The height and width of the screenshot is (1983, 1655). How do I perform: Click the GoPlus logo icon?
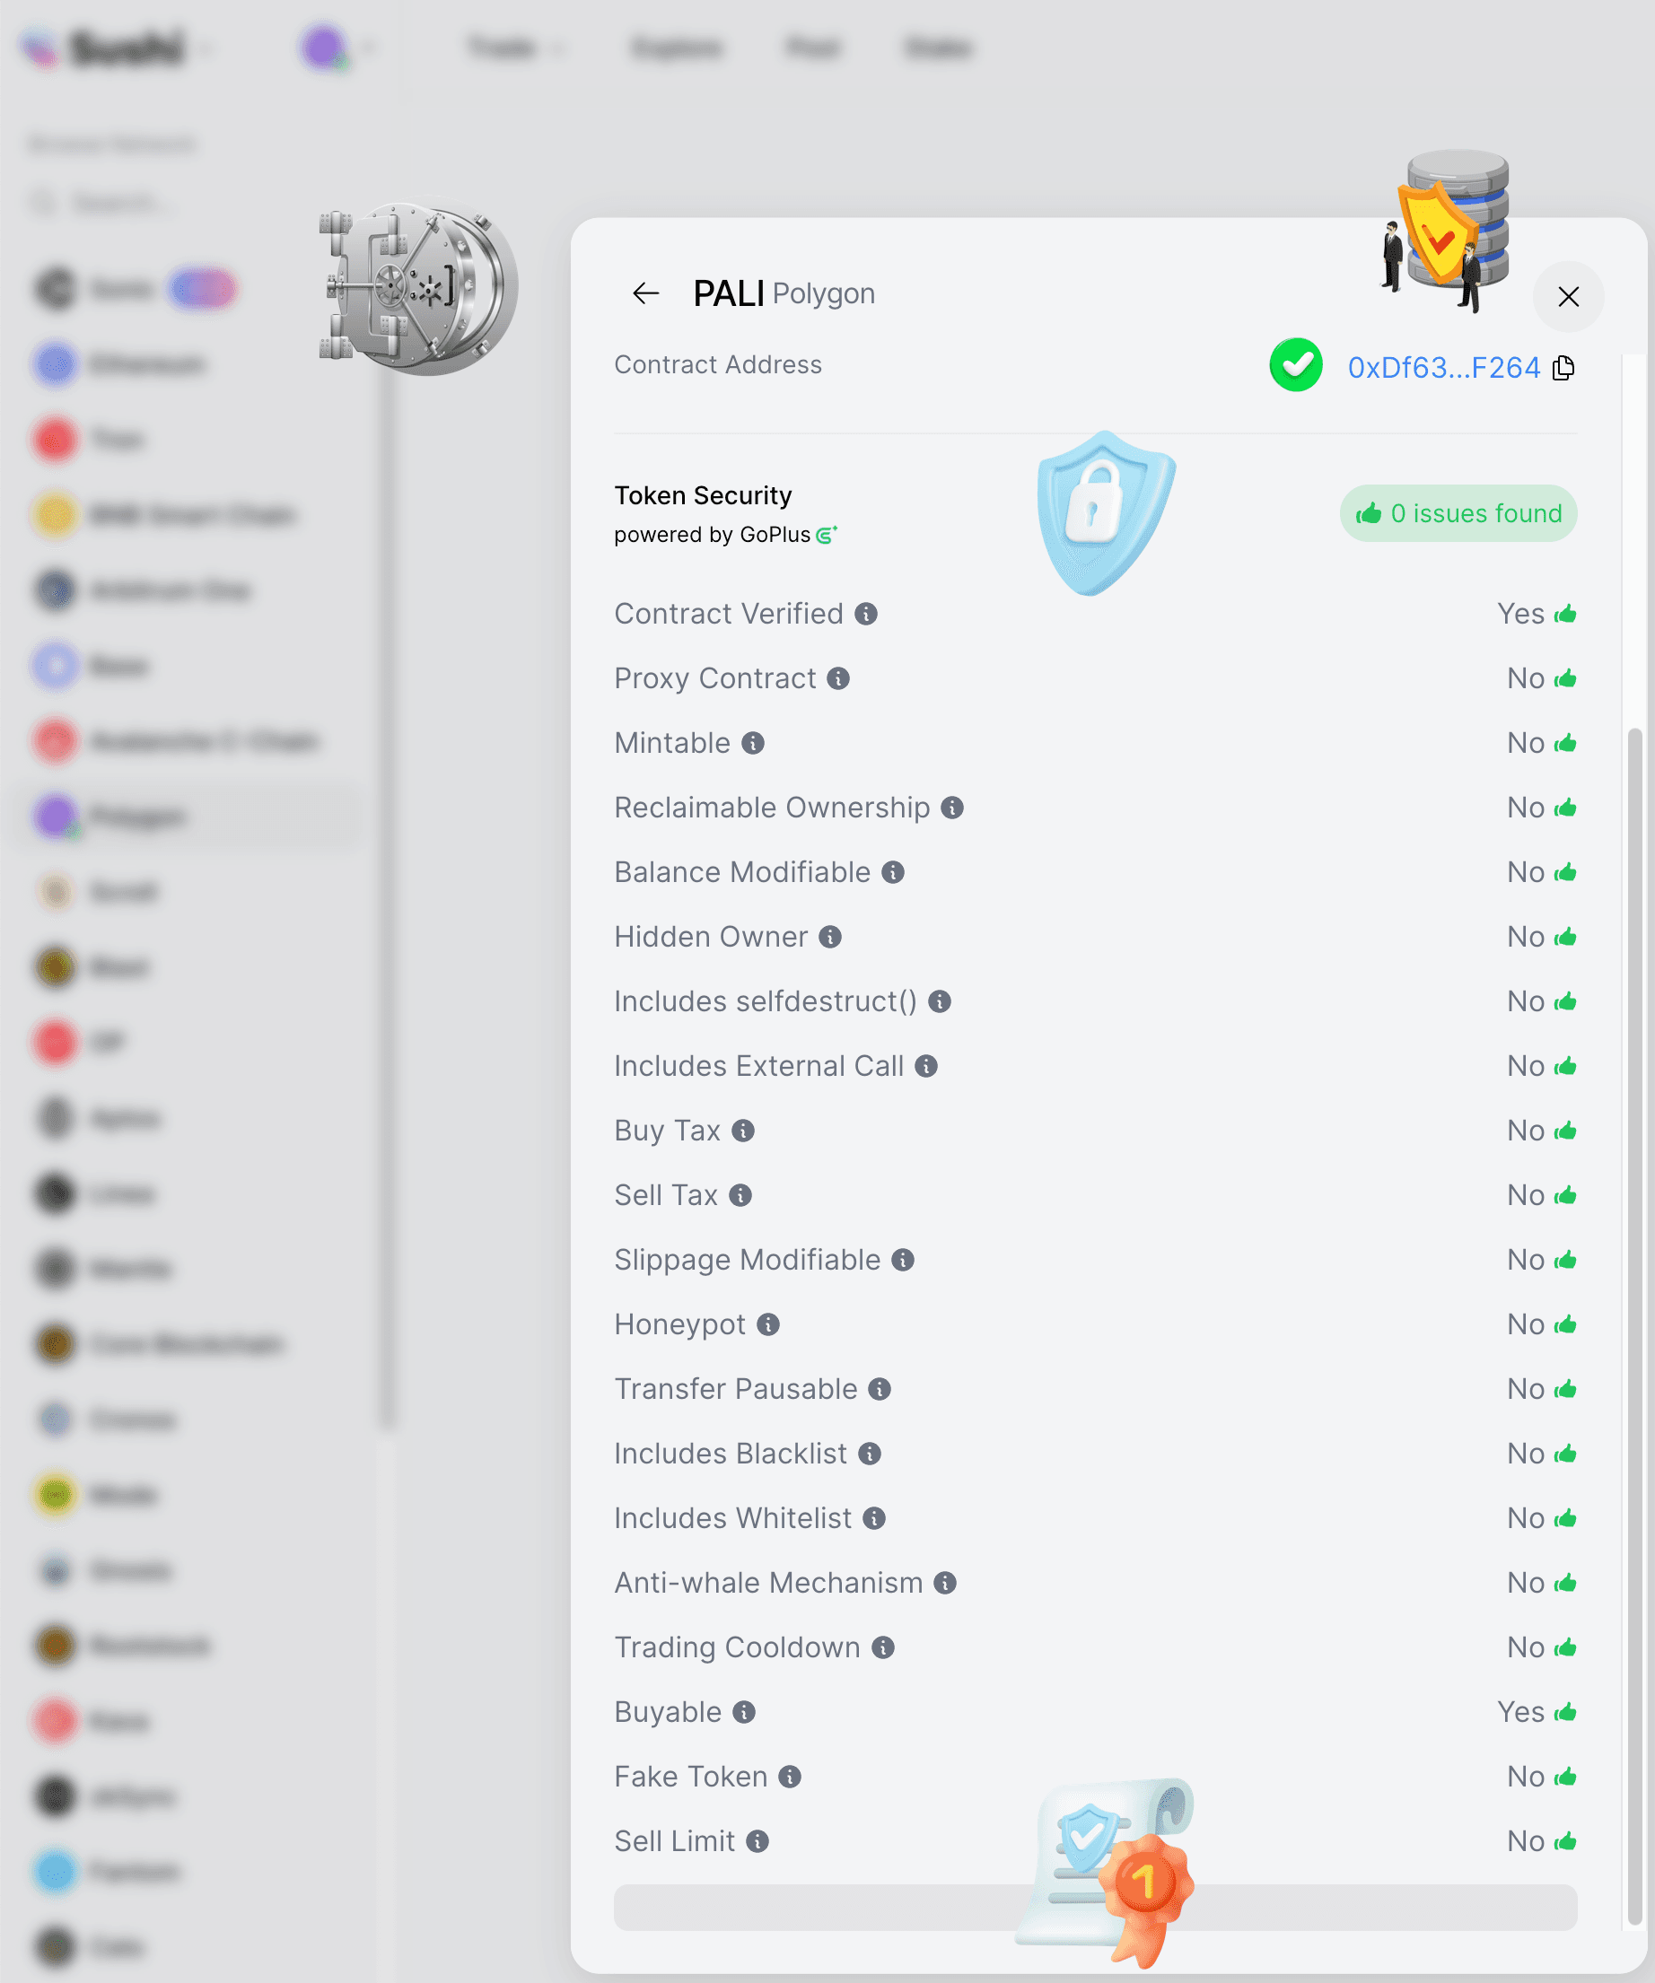pyautogui.click(x=827, y=535)
